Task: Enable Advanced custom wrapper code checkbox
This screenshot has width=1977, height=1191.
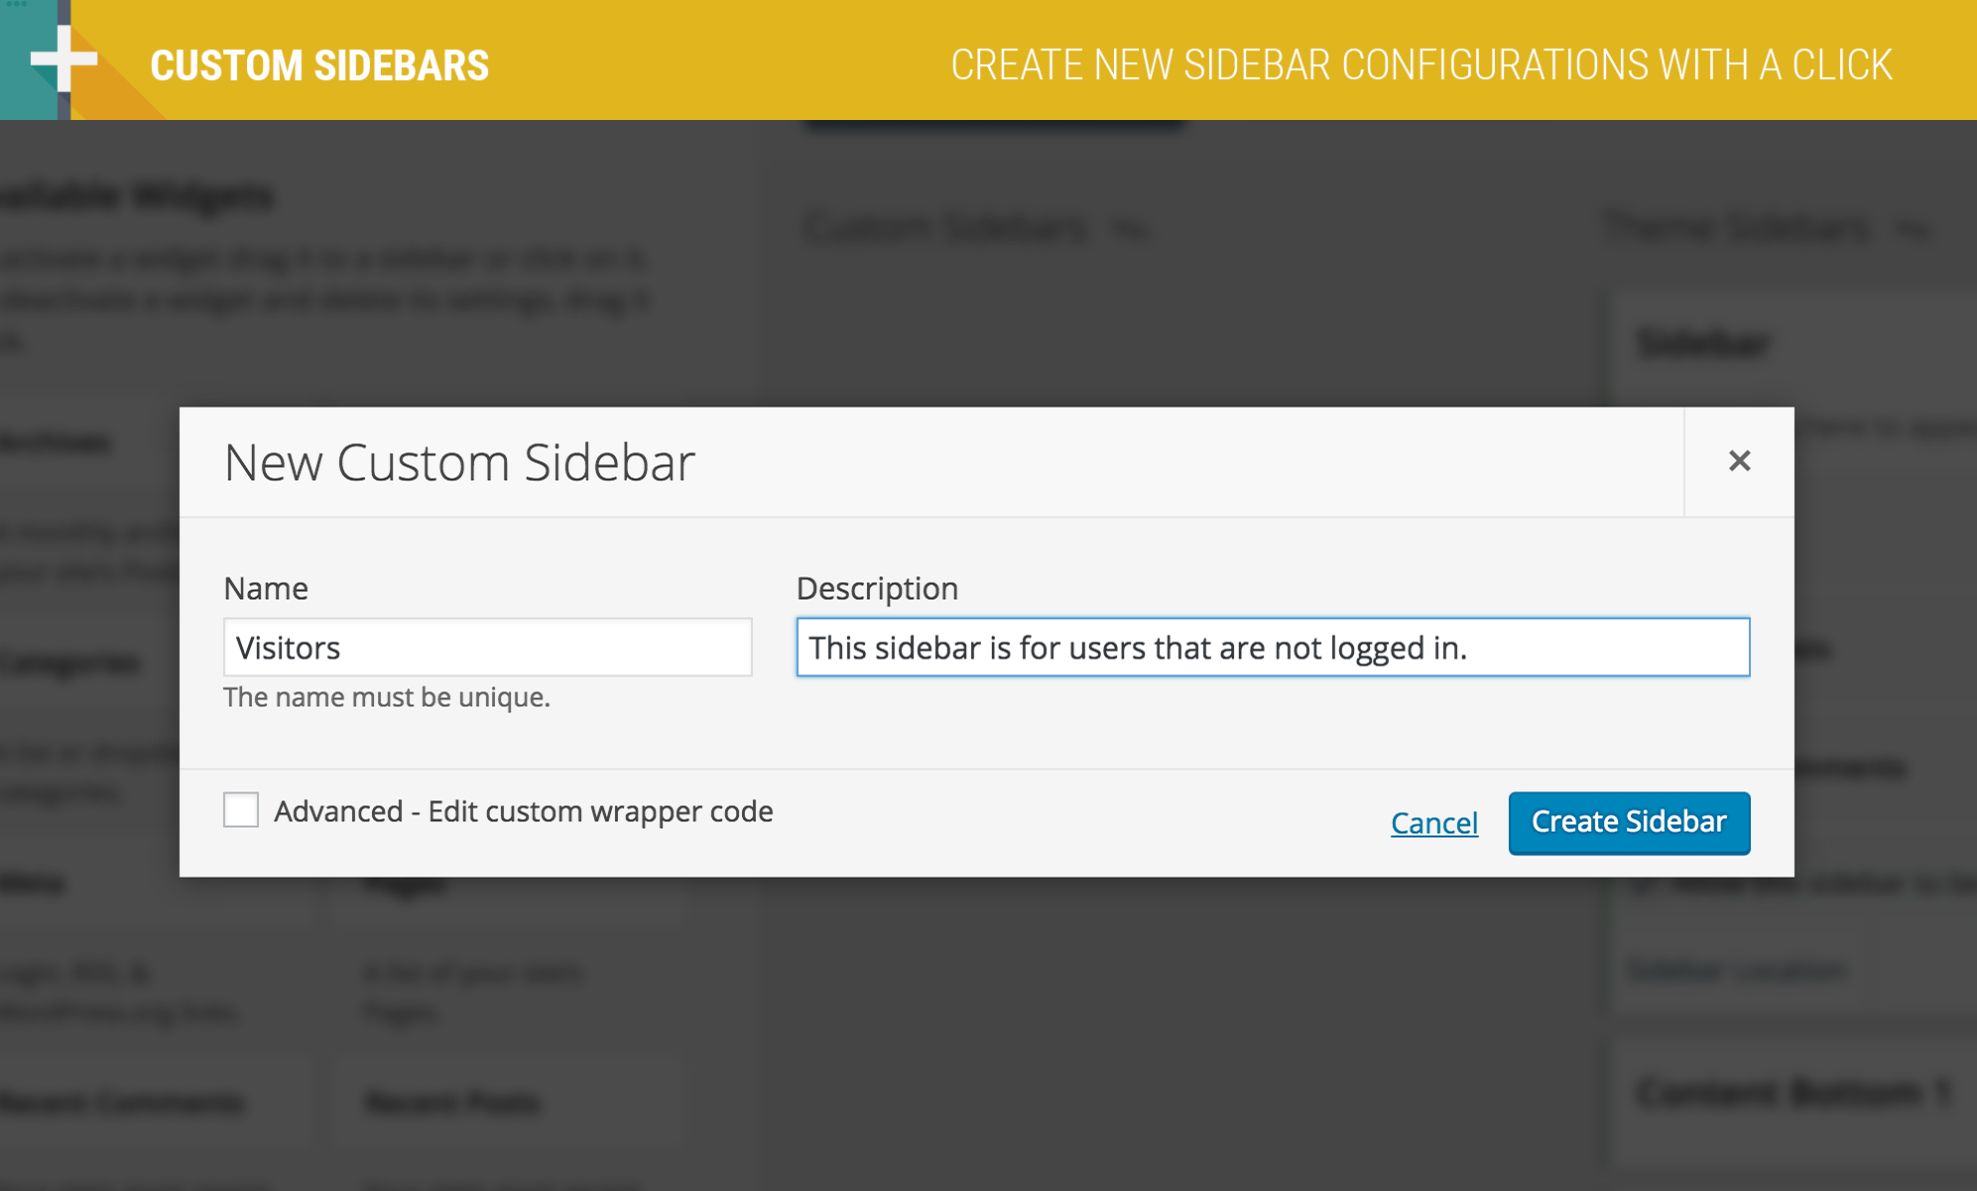Action: click(241, 810)
